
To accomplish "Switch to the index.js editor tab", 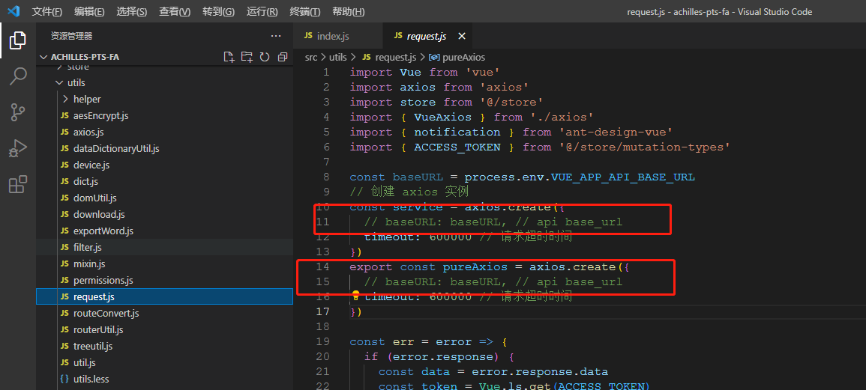I will [x=337, y=37].
